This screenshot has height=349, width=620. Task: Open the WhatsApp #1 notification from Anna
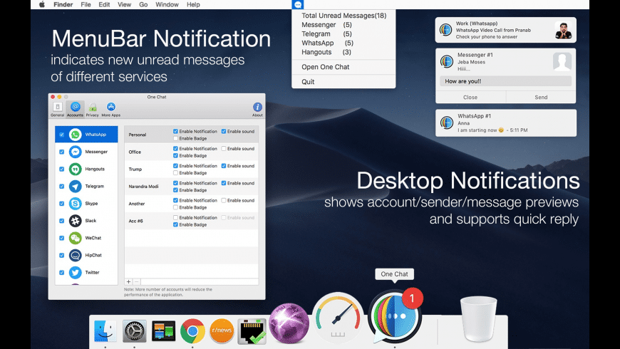pos(506,123)
